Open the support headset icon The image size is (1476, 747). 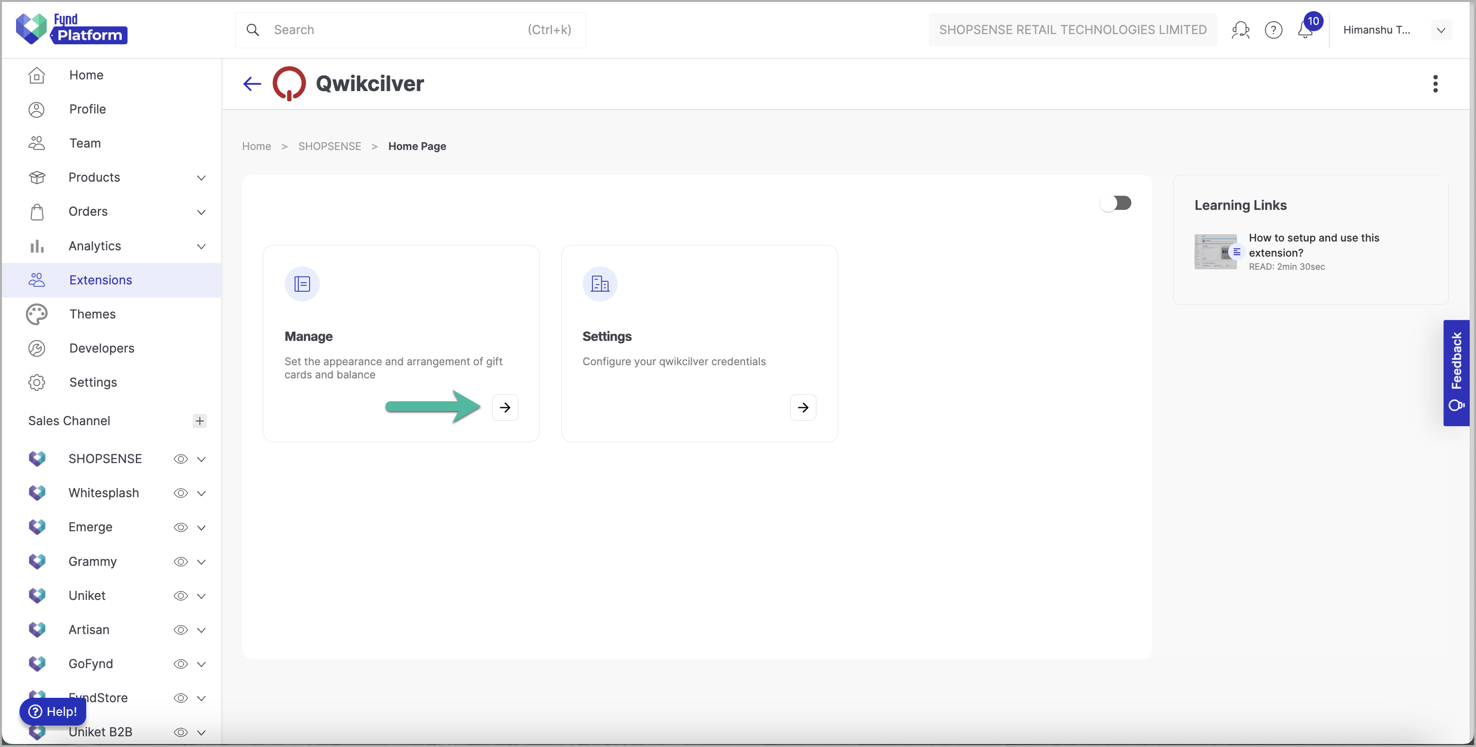tap(1240, 30)
